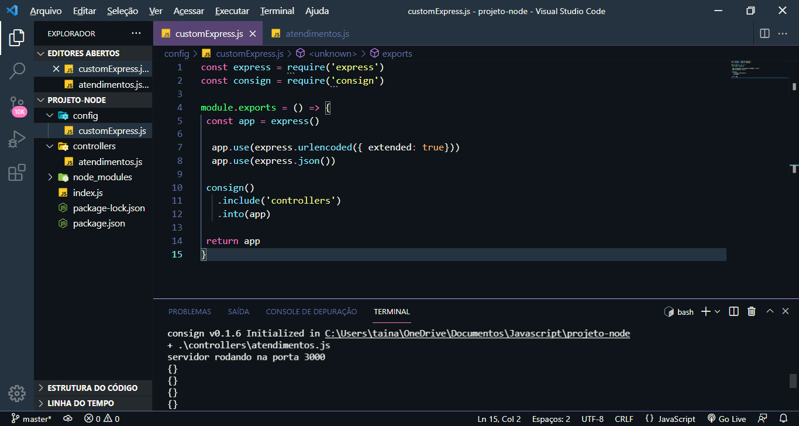Open the Explorer view in activity bar

pyautogui.click(x=17, y=37)
